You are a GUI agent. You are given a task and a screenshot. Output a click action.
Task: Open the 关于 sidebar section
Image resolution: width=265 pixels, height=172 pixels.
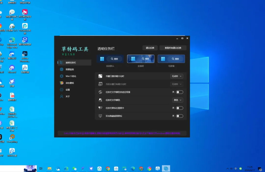(x=74, y=96)
